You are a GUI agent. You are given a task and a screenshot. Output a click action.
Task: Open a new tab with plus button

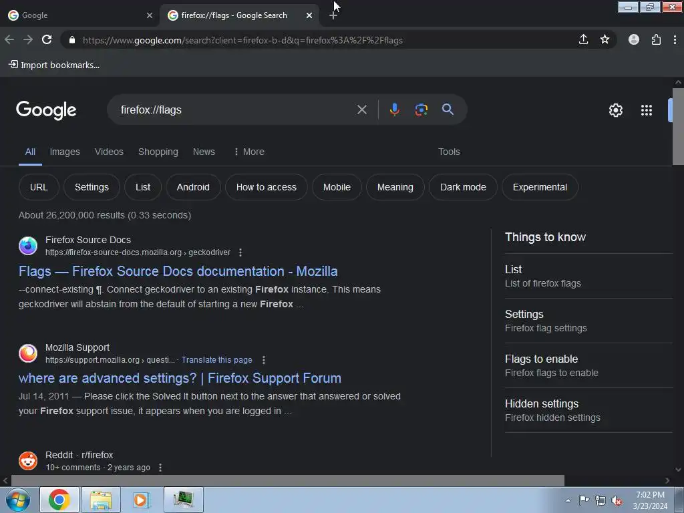point(333,16)
